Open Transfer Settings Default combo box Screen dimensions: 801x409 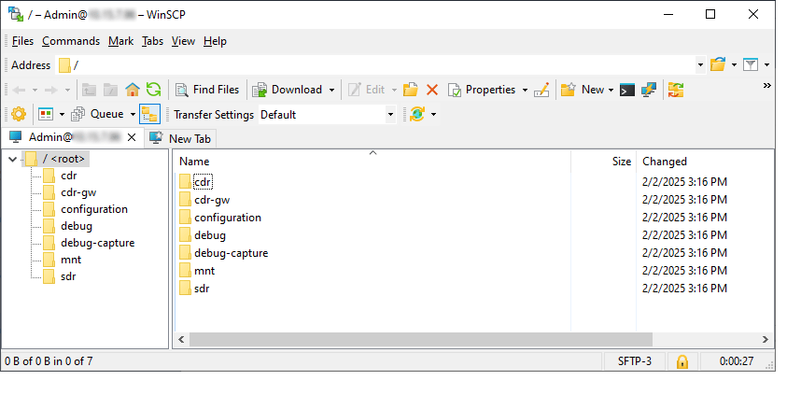[327, 115]
